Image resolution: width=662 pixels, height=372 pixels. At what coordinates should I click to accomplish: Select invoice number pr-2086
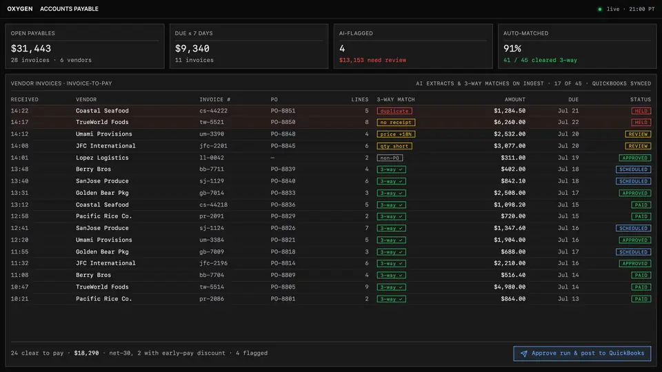[212, 298]
